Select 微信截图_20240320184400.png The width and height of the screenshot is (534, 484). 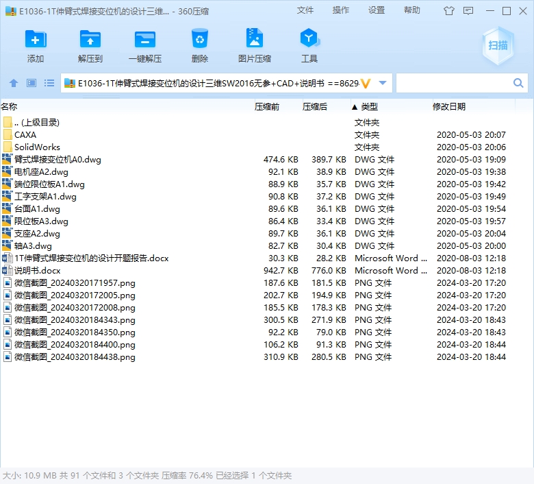point(75,345)
